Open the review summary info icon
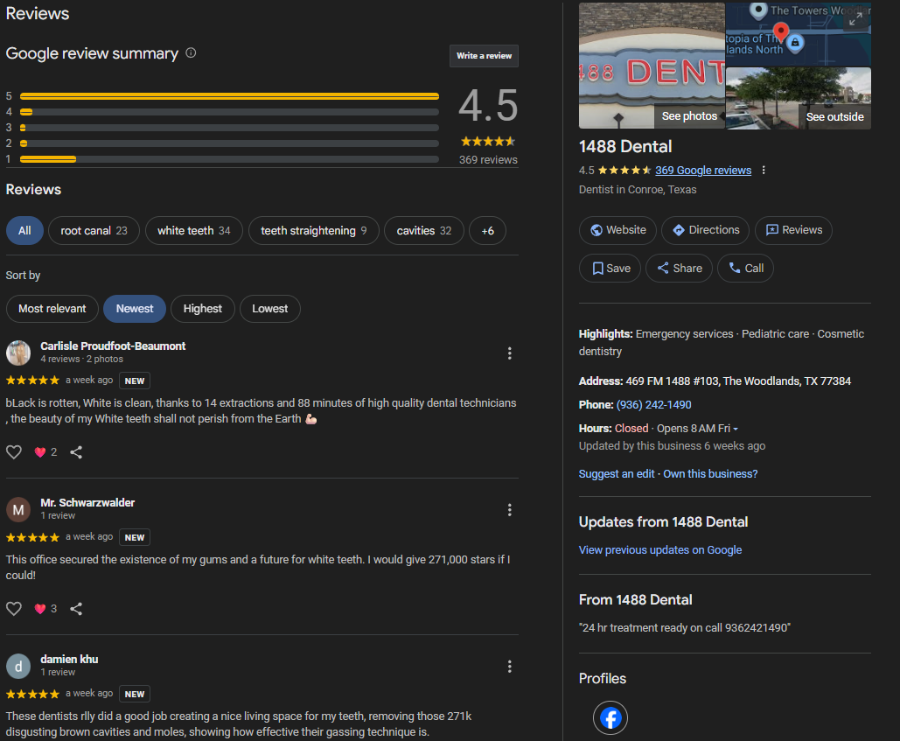900x741 pixels. pyautogui.click(x=192, y=52)
